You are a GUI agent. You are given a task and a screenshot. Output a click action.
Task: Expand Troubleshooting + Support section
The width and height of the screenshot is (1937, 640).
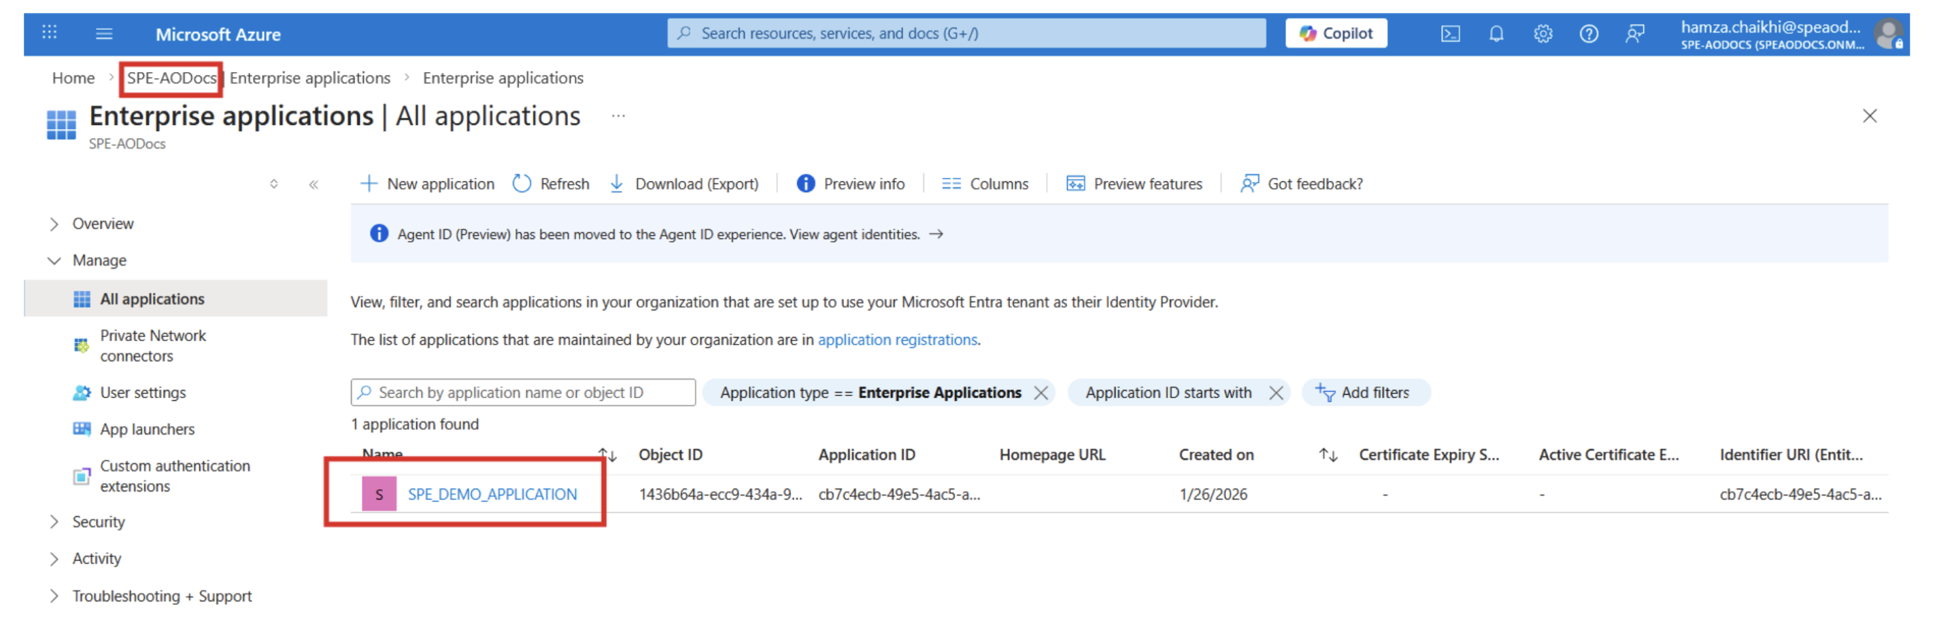pos(54,597)
